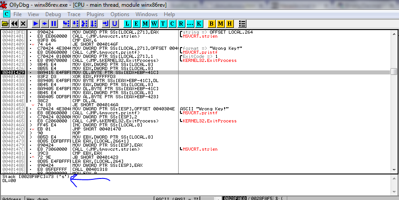Select highlighted address 00401429
399x200 pixels.
tap(13, 73)
